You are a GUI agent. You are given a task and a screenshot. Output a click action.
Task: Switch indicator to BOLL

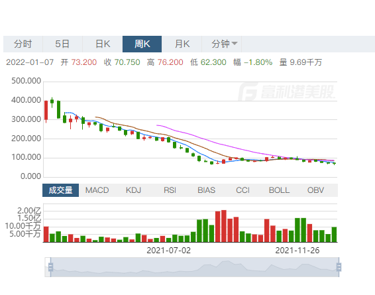[x=279, y=190]
